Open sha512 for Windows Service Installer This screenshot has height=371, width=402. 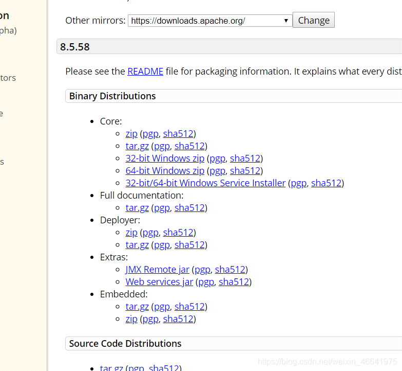click(327, 183)
